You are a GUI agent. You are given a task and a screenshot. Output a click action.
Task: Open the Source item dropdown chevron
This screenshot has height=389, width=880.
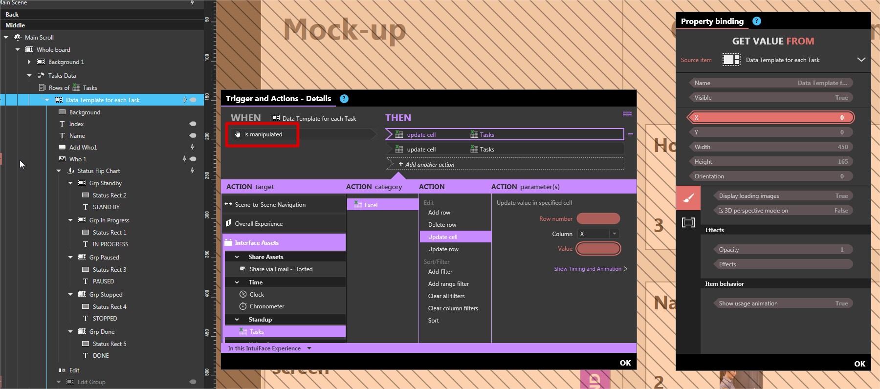point(861,60)
